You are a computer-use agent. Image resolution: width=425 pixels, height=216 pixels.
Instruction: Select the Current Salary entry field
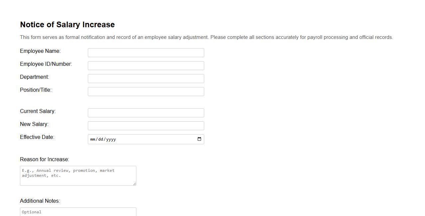[x=146, y=113]
